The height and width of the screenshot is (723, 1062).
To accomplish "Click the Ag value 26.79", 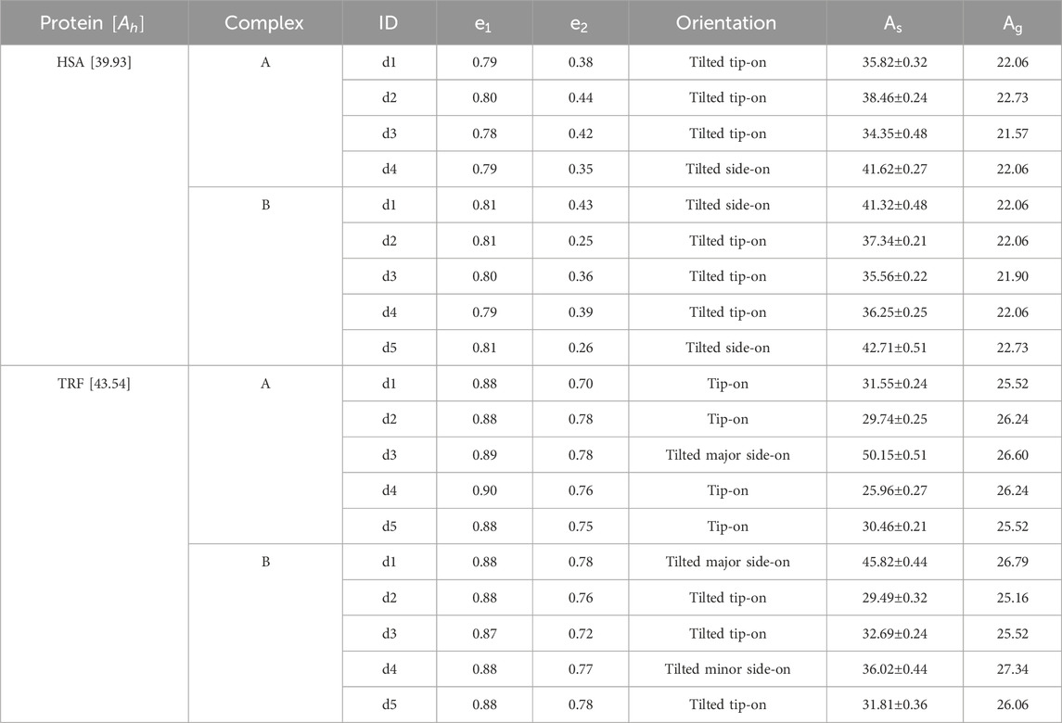I will click(1013, 562).
